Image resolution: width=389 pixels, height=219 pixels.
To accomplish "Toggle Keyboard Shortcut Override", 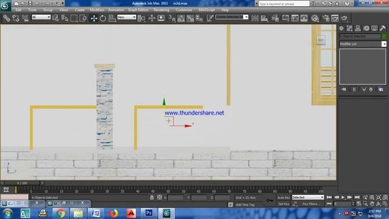I will [161, 18].
